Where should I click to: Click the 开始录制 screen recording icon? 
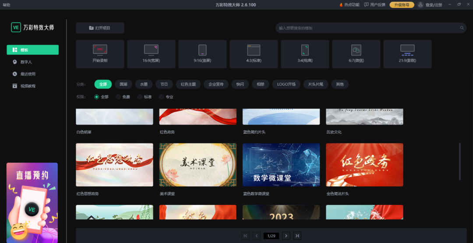100,50
